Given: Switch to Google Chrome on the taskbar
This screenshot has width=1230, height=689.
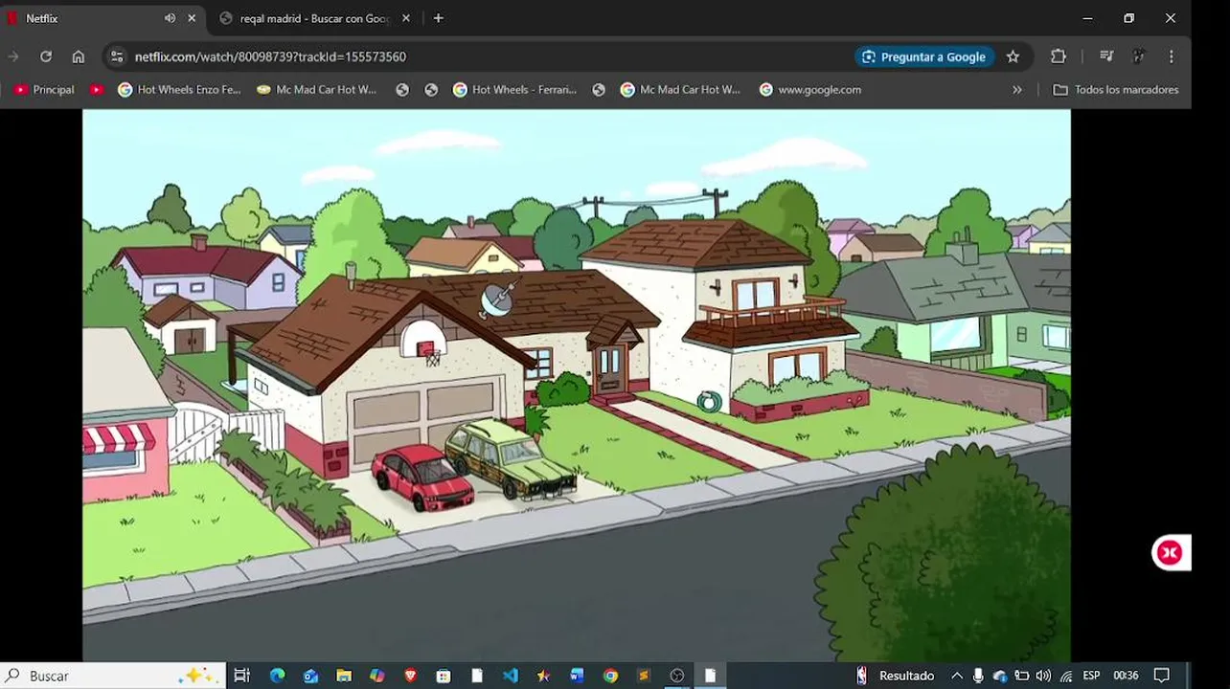Looking at the screenshot, I should (x=610, y=676).
